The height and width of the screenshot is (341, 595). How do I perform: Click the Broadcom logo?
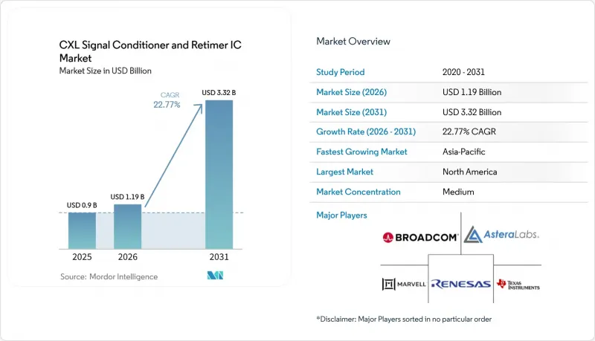(x=420, y=238)
